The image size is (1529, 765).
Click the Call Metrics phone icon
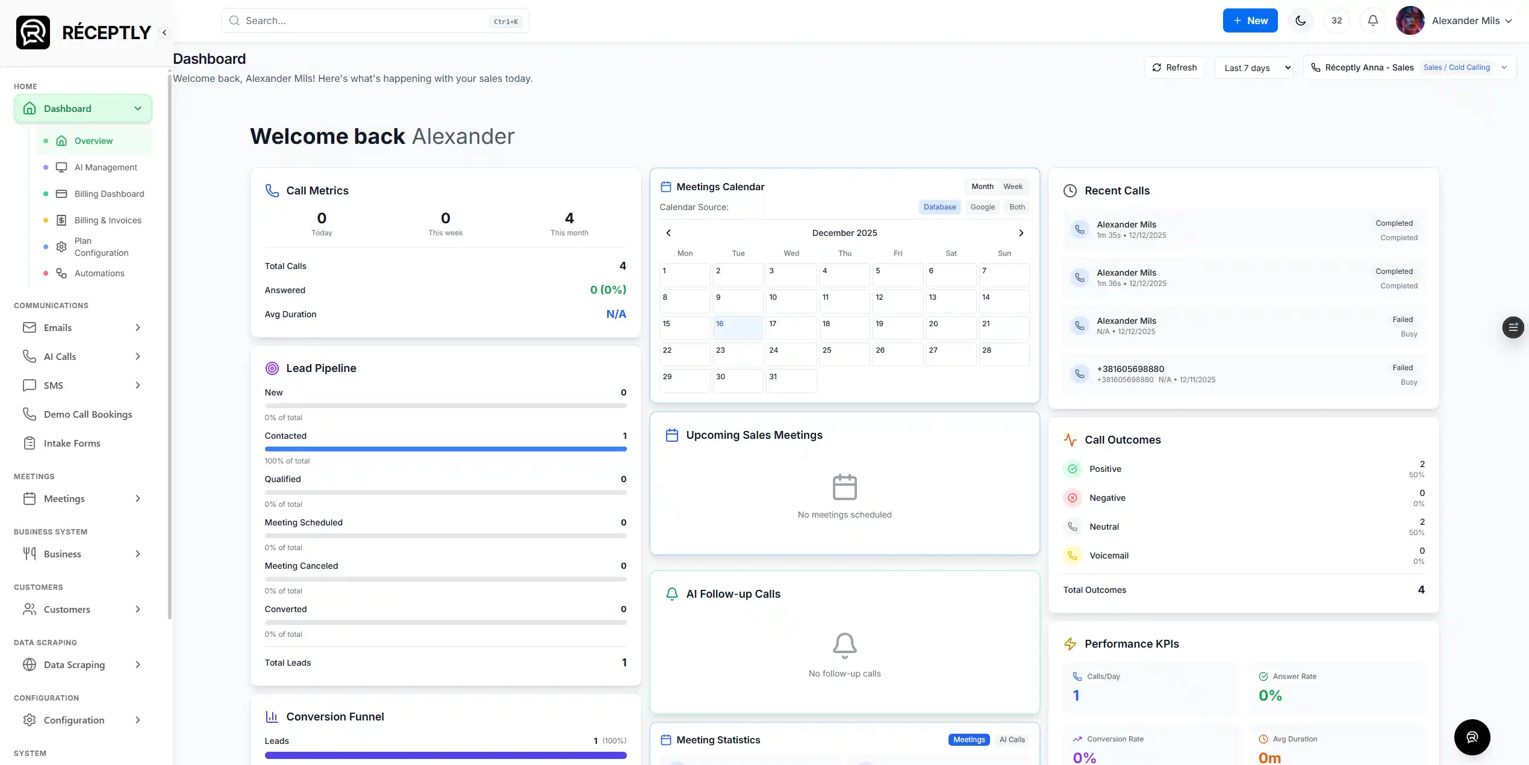coord(272,191)
